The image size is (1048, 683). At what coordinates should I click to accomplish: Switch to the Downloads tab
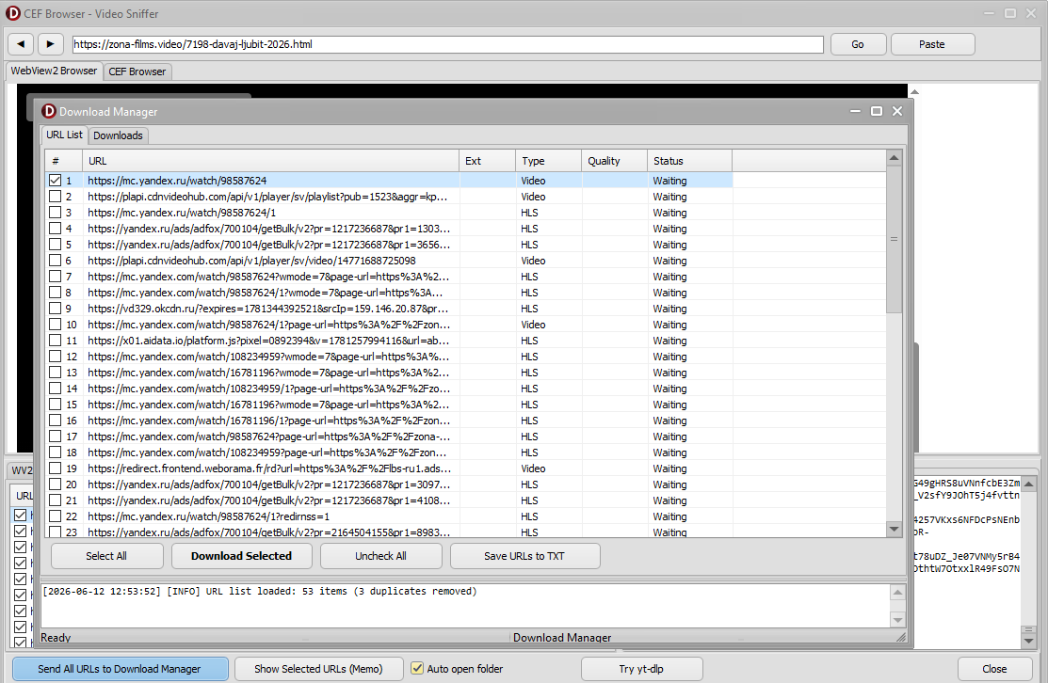coord(118,135)
